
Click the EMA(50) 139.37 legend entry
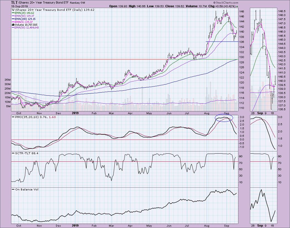pos(24,16)
